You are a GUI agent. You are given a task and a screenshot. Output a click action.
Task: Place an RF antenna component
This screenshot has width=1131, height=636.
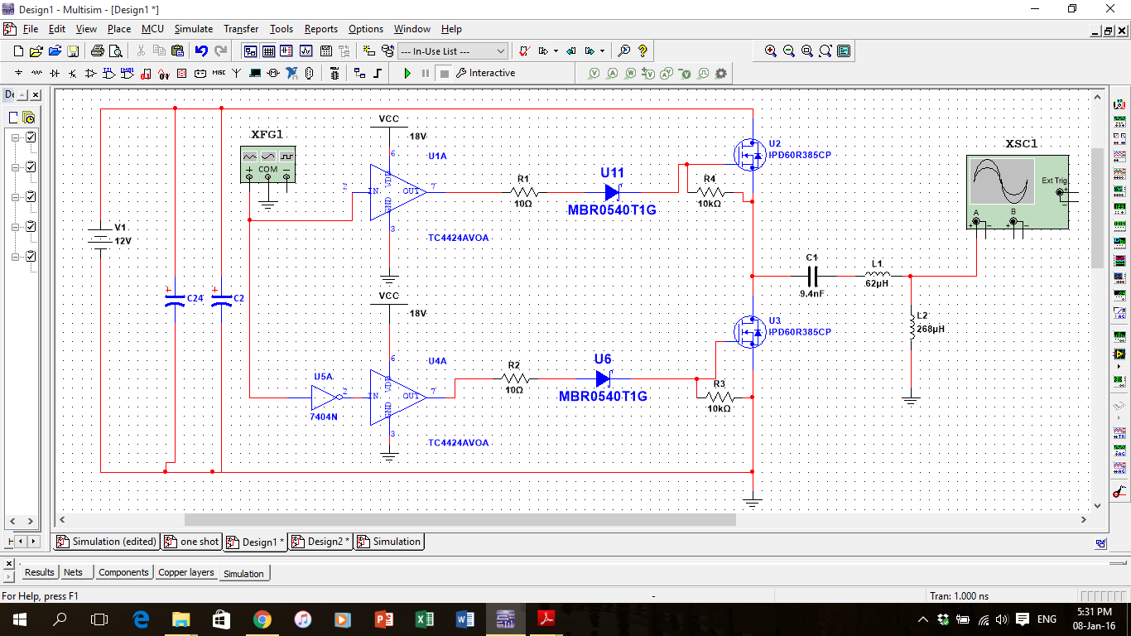click(x=237, y=73)
